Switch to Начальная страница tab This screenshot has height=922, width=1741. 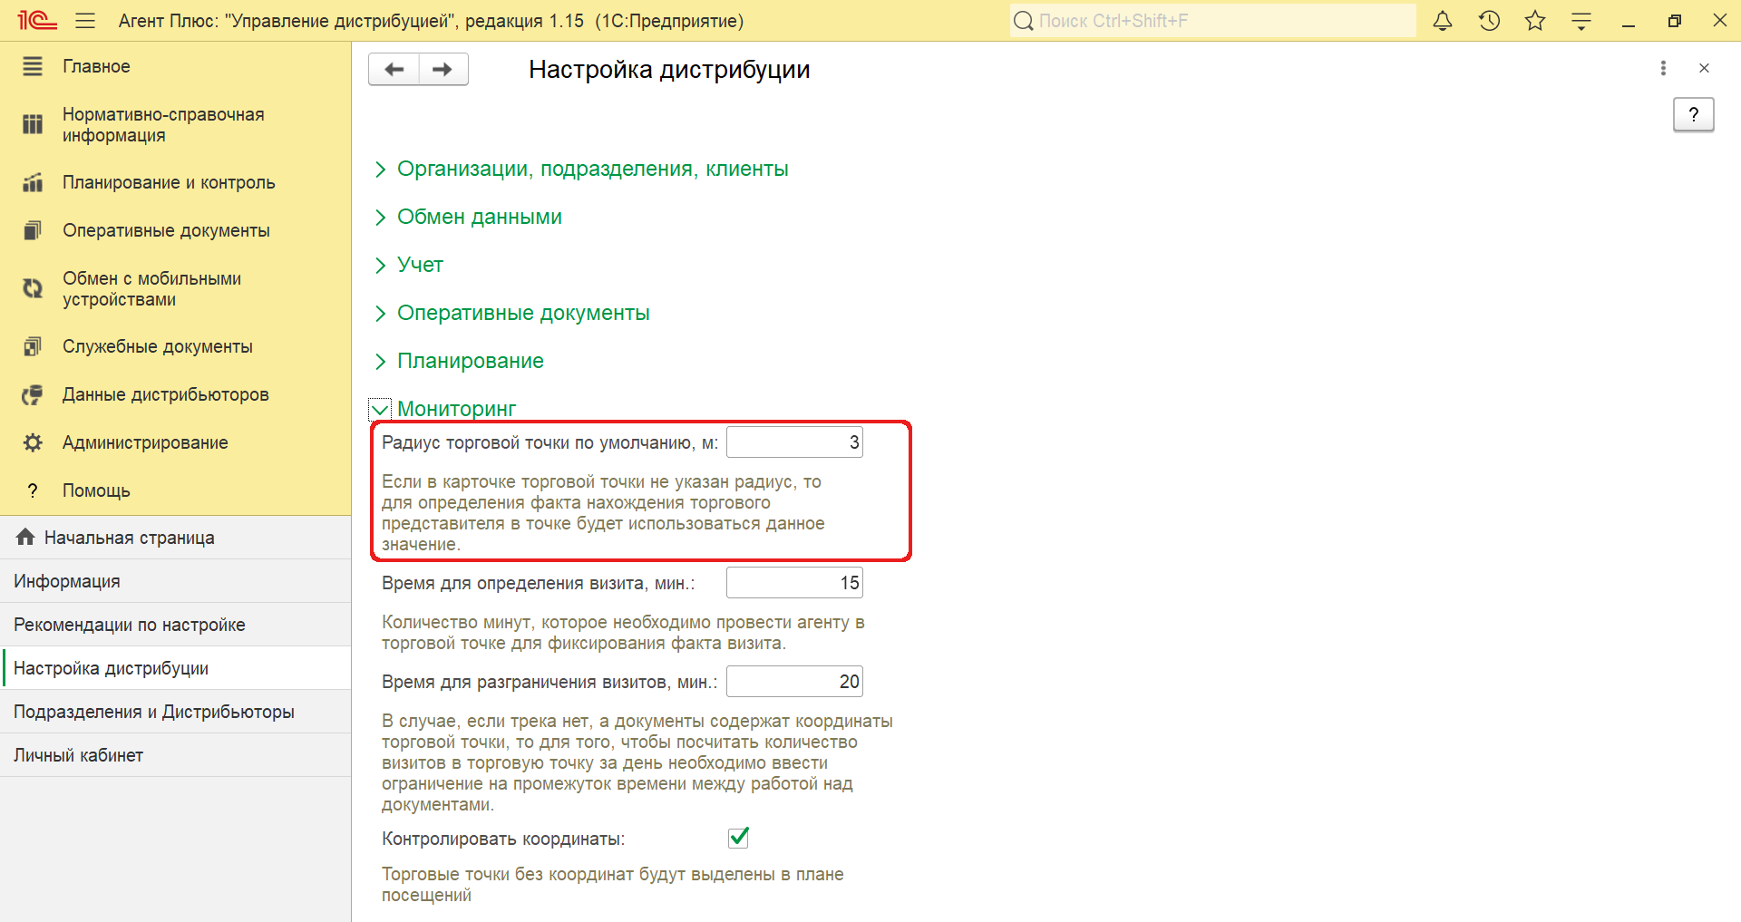click(175, 538)
